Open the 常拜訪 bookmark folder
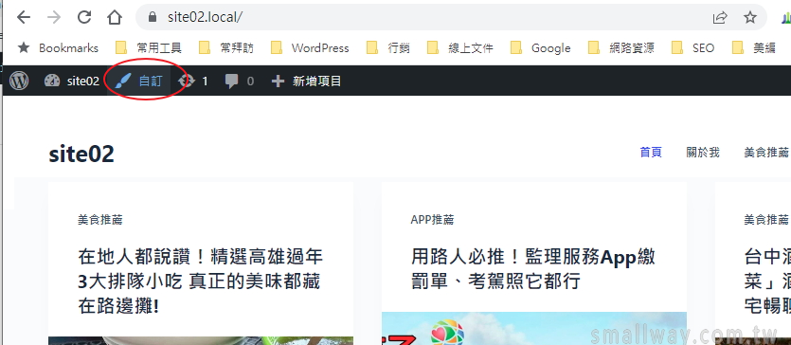Image resolution: width=791 pixels, height=345 pixels. pyautogui.click(x=226, y=48)
